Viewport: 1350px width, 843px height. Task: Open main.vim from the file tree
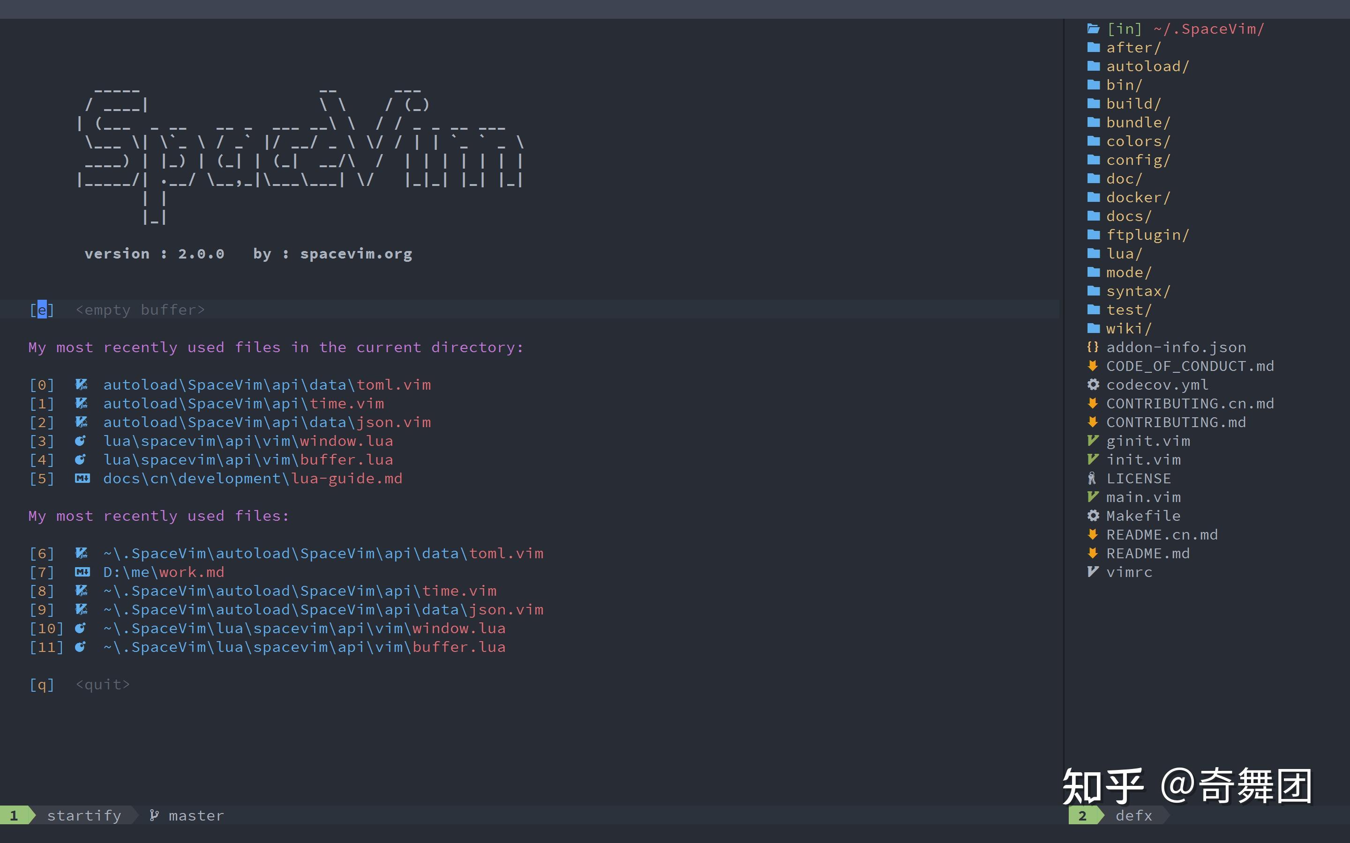point(1143,497)
